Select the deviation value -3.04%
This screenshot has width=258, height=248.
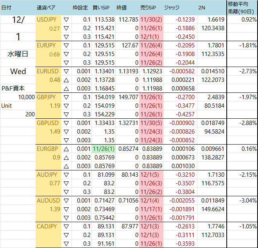click(248, 201)
